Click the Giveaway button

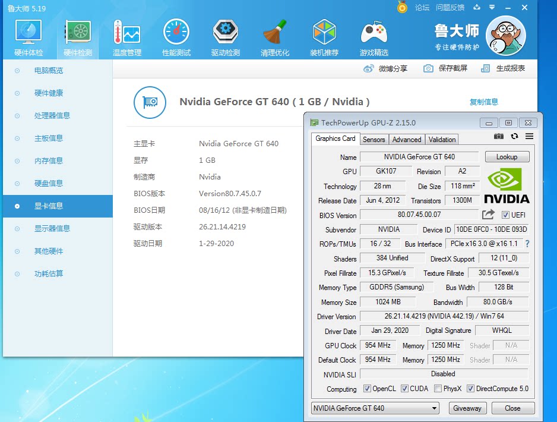pyautogui.click(x=467, y=408)
